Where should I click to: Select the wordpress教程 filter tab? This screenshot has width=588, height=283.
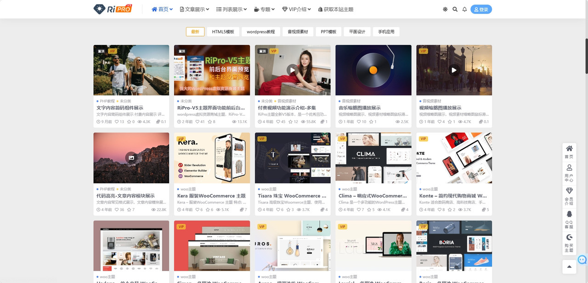pyautogui.click(x=261, y=32)
